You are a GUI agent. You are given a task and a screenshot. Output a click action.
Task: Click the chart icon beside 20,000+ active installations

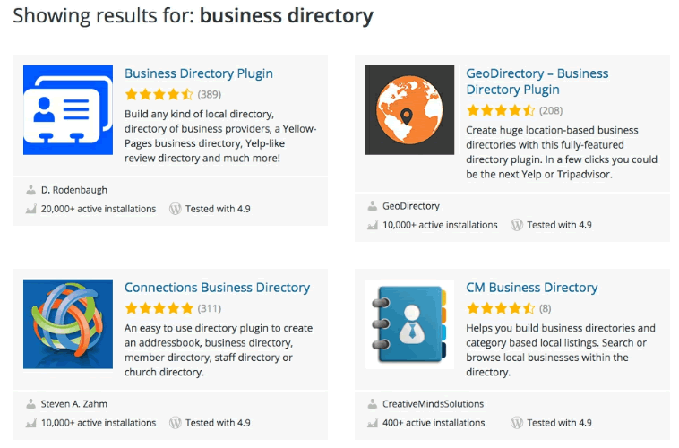30,209
